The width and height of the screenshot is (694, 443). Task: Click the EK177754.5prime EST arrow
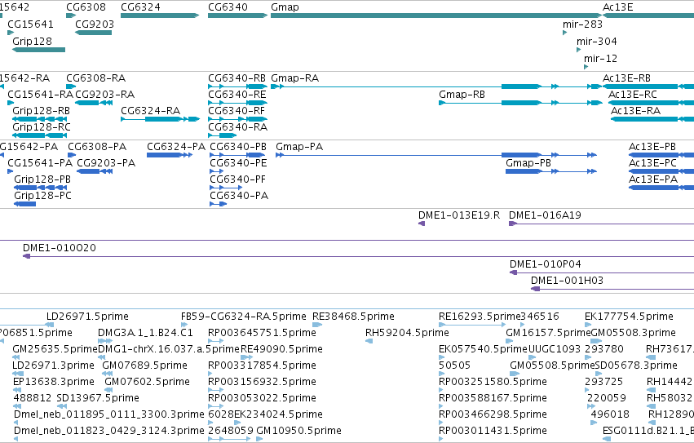(x=588, y=325)
